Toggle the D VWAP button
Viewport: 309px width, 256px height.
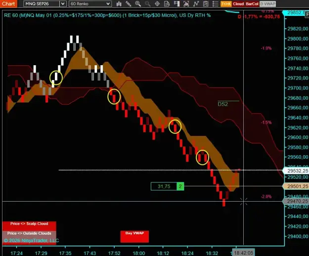[x=267, y=4]
